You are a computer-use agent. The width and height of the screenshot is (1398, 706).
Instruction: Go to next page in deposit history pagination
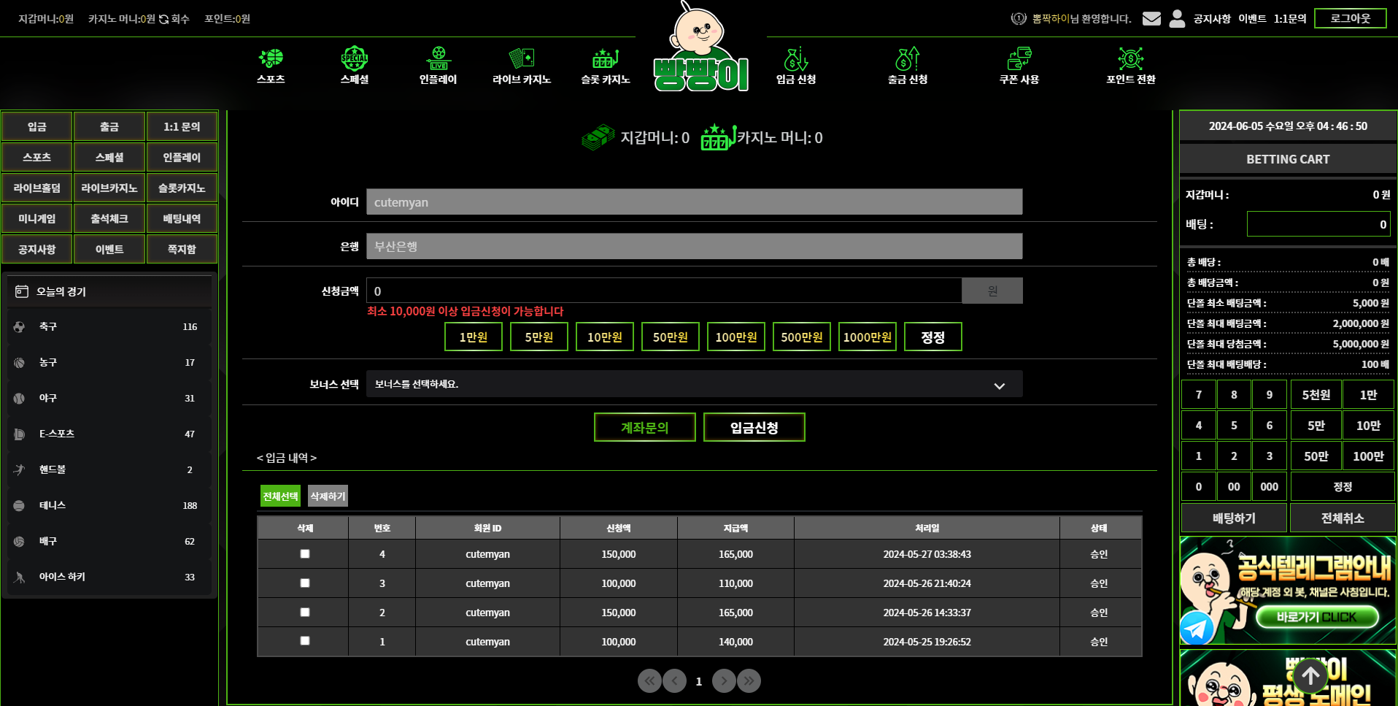click(x=723, y=681)
